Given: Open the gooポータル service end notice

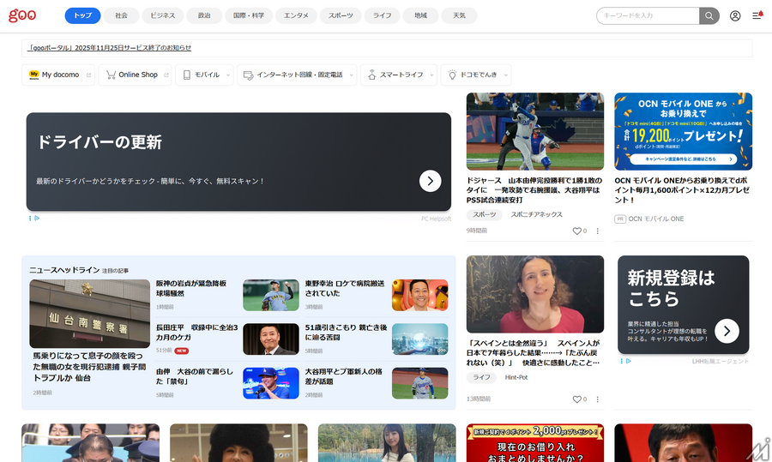Looking at the screenshot, I should coord(110,48).
